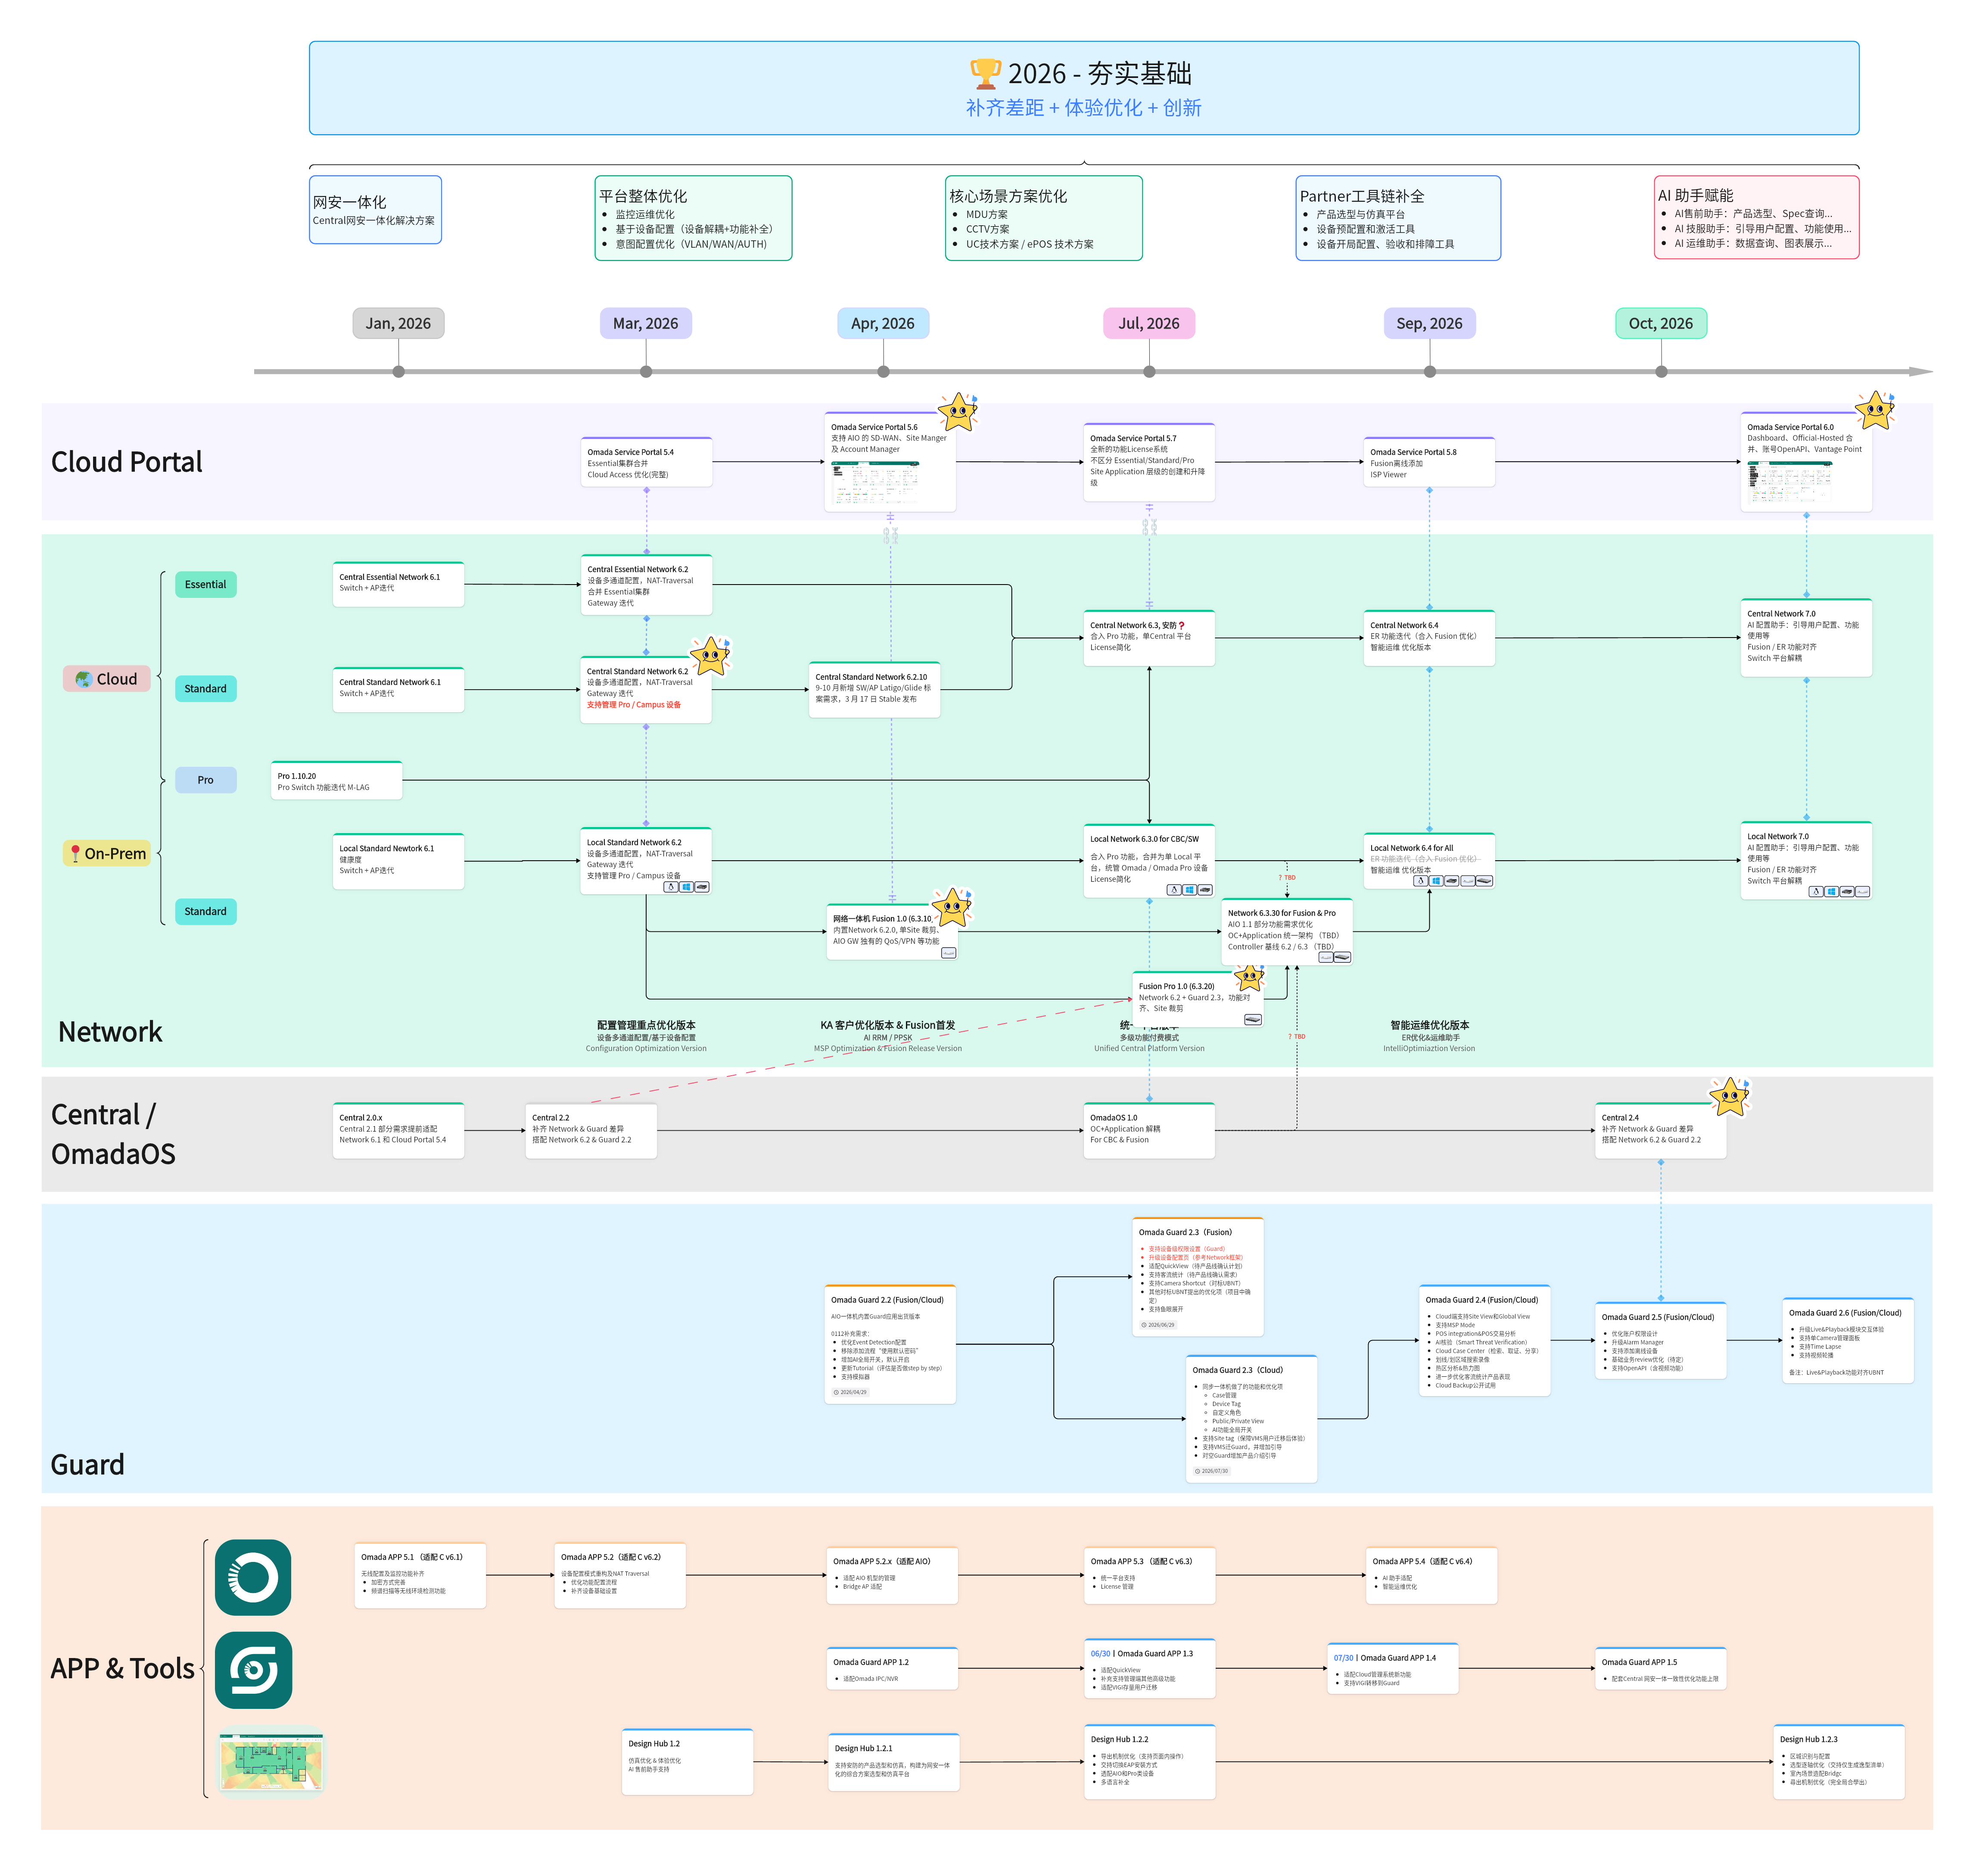Click the star sticker on Service Portal 5.6
Image resolution: width=1979 pixels, height=1876 pixels.
(958, 411)
